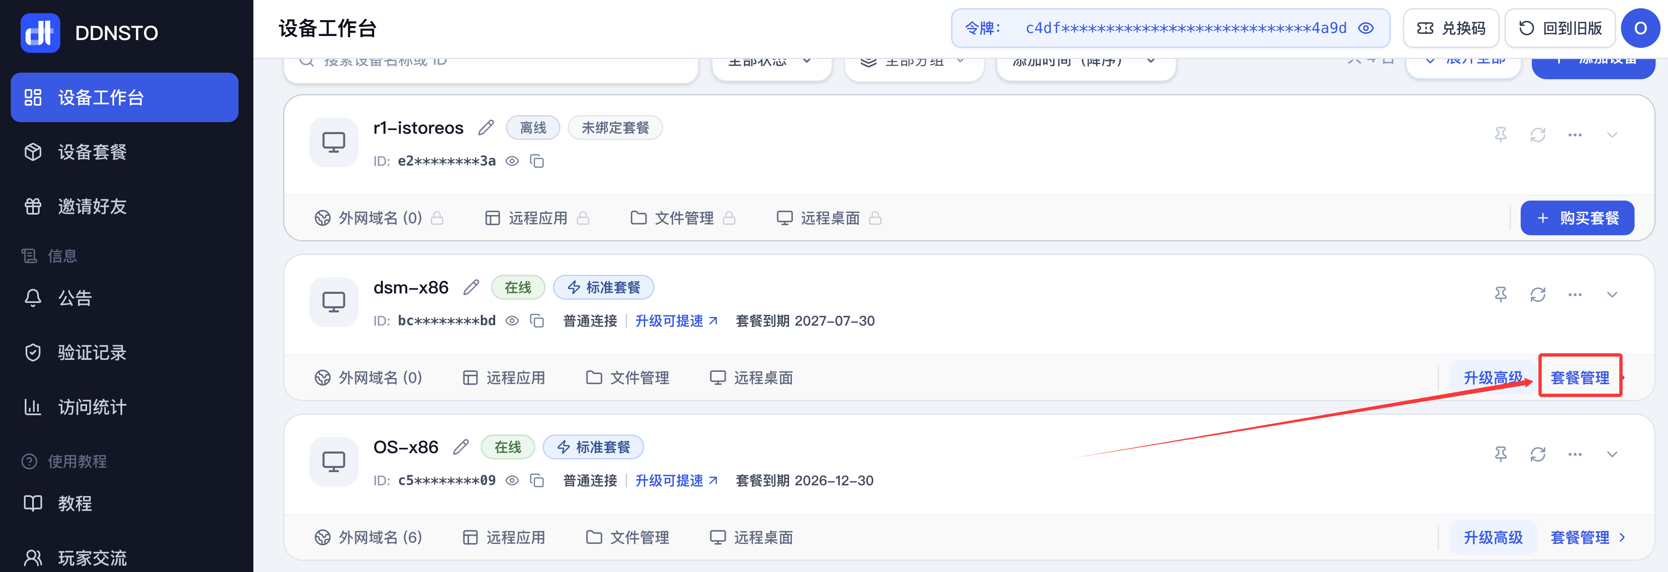Click the 购买套餐 button
Viewport: 1668px width, 572px height.
(1577, 218)
